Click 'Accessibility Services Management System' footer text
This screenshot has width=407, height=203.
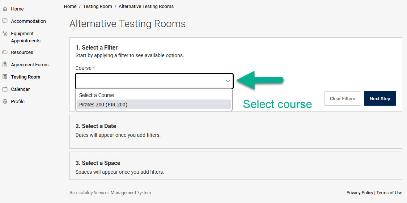pos(110,193)
